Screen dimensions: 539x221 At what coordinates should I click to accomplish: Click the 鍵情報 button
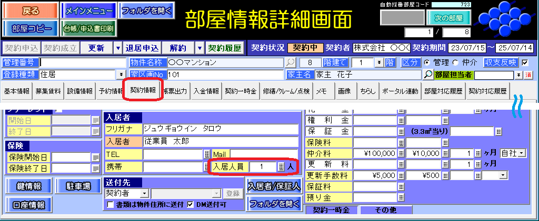click(x=26, y=185)
